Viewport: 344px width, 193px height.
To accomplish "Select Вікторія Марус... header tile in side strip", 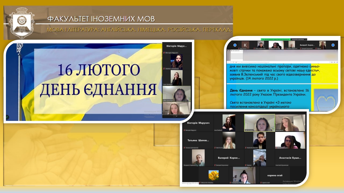I will coord(177,46).
